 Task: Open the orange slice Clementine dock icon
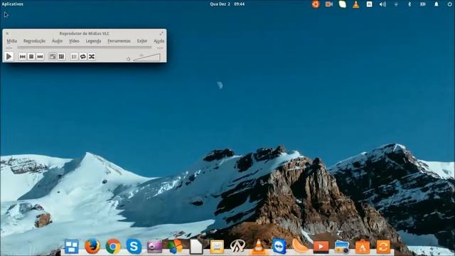point(300,247)
